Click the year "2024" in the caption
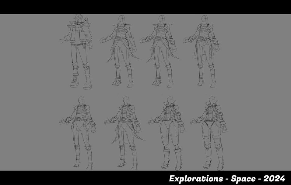The height and width of the screenshot is (185, 291). 274,178
